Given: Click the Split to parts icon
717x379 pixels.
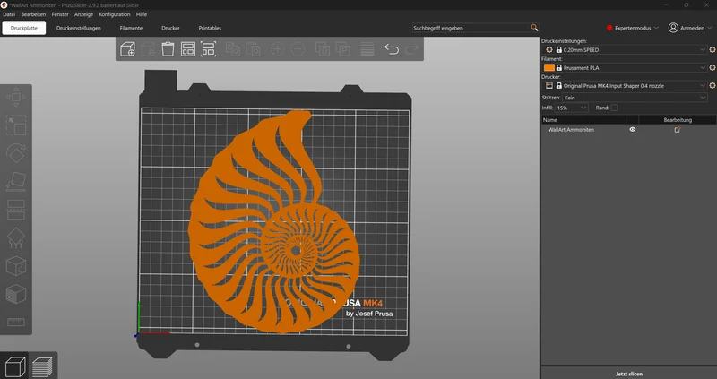Looking at the screenshot, I should tap(342, 49).
